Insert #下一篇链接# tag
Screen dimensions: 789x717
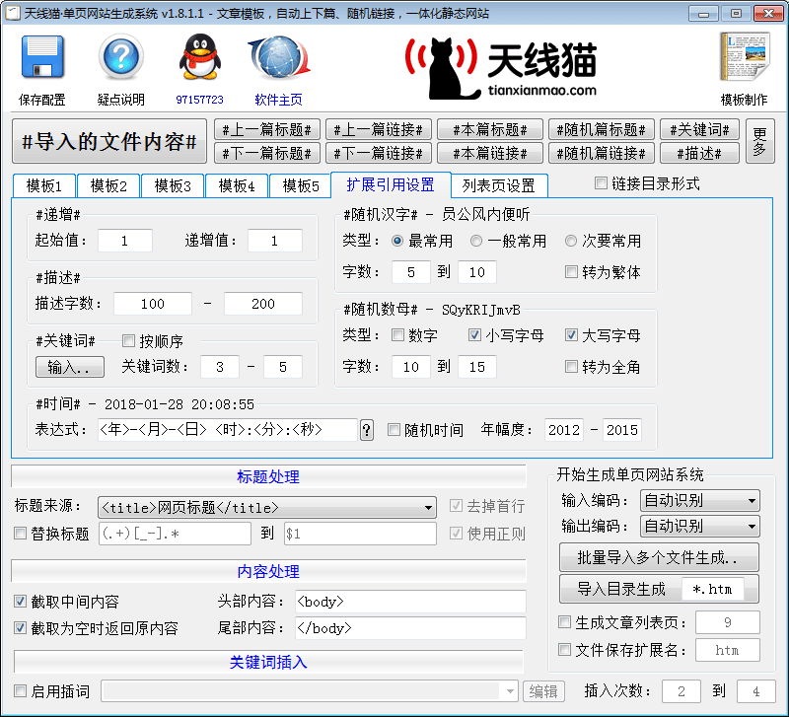(379, 153)
